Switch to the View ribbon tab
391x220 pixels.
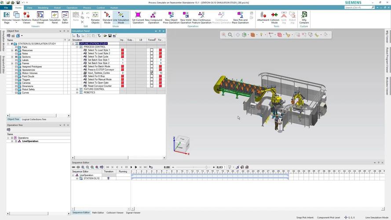[x=29, y=8]
